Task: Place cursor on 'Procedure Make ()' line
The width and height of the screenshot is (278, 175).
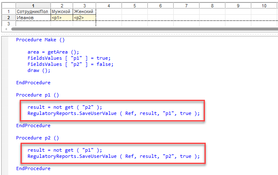Action: click(40, 40)
